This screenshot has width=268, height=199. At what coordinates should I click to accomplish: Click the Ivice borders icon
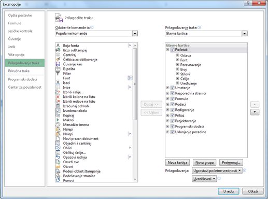[58, 88]
